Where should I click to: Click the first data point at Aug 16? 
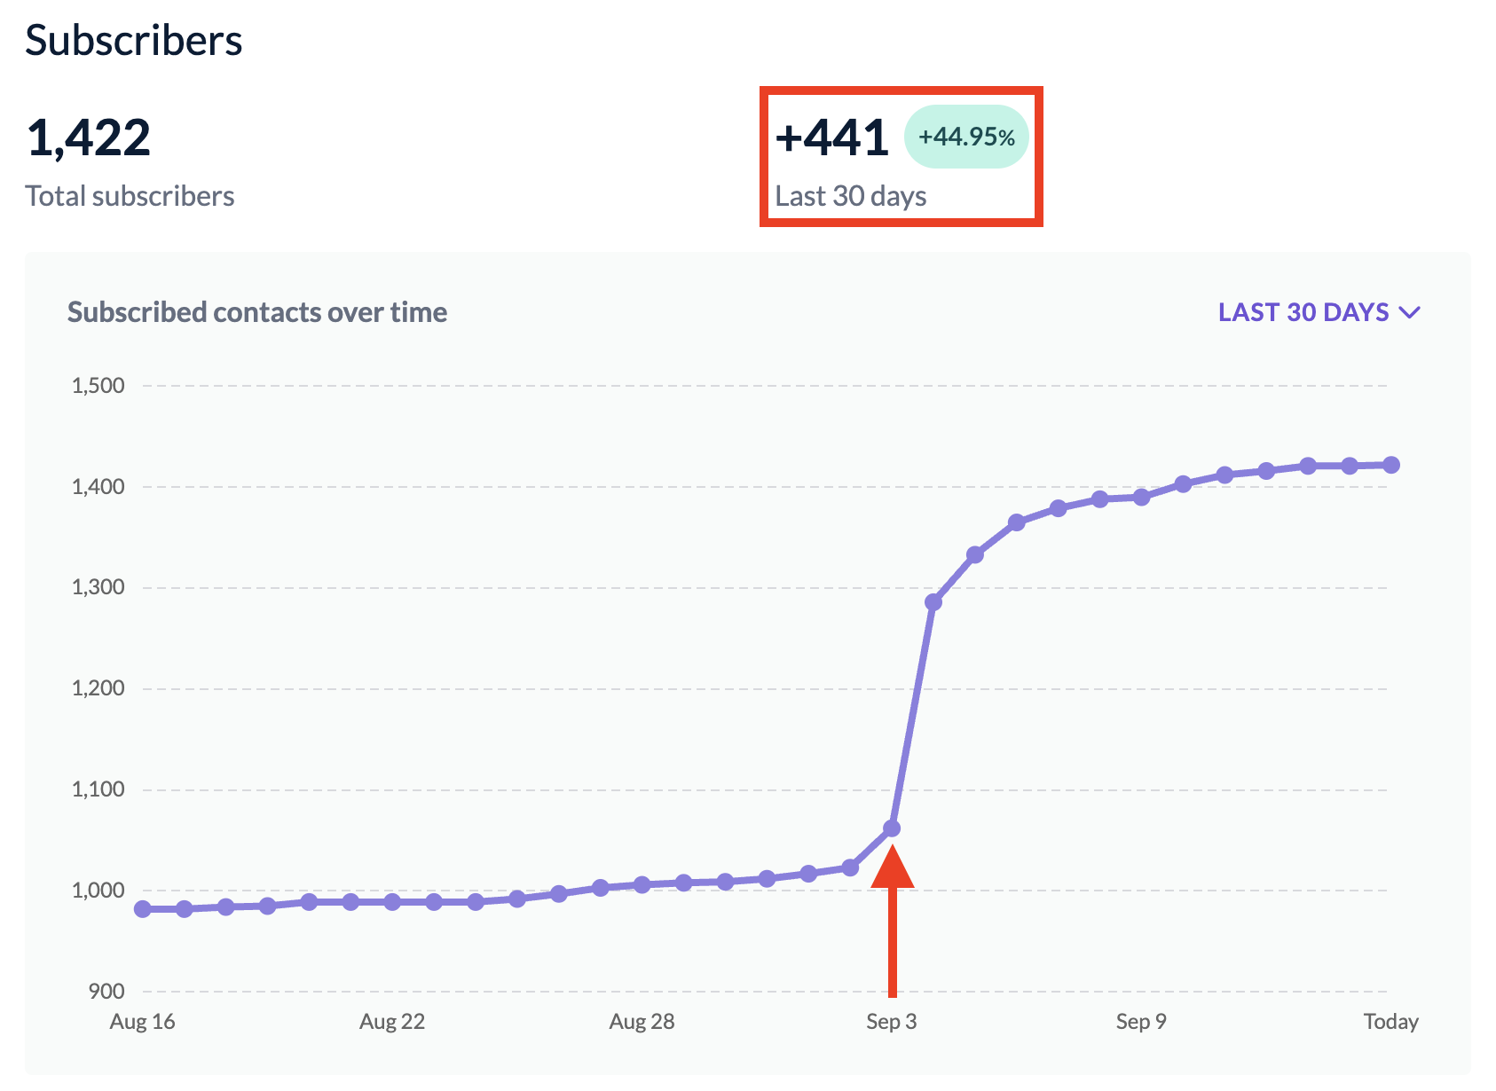click(140, 907)
